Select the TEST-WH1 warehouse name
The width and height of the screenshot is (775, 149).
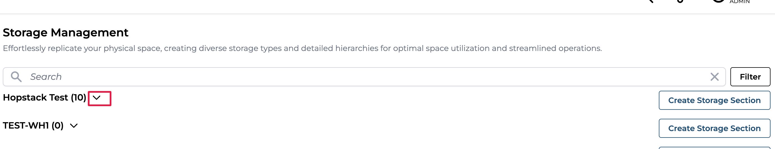click(26, 125)
